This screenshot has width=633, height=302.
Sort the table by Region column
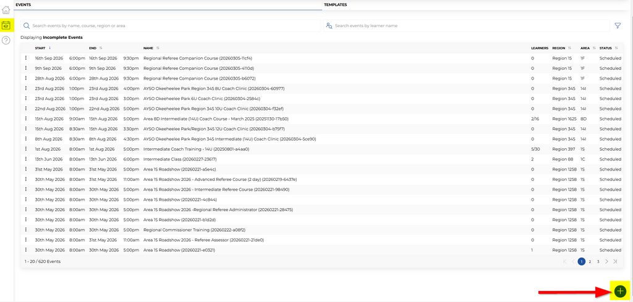coord(559,48)
